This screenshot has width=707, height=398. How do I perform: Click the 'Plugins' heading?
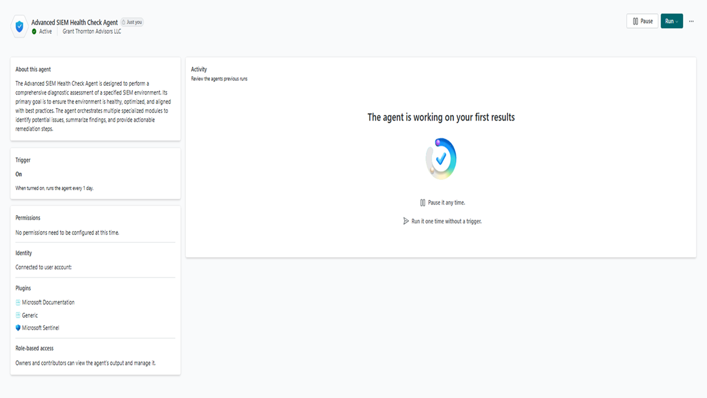[23, 288]
